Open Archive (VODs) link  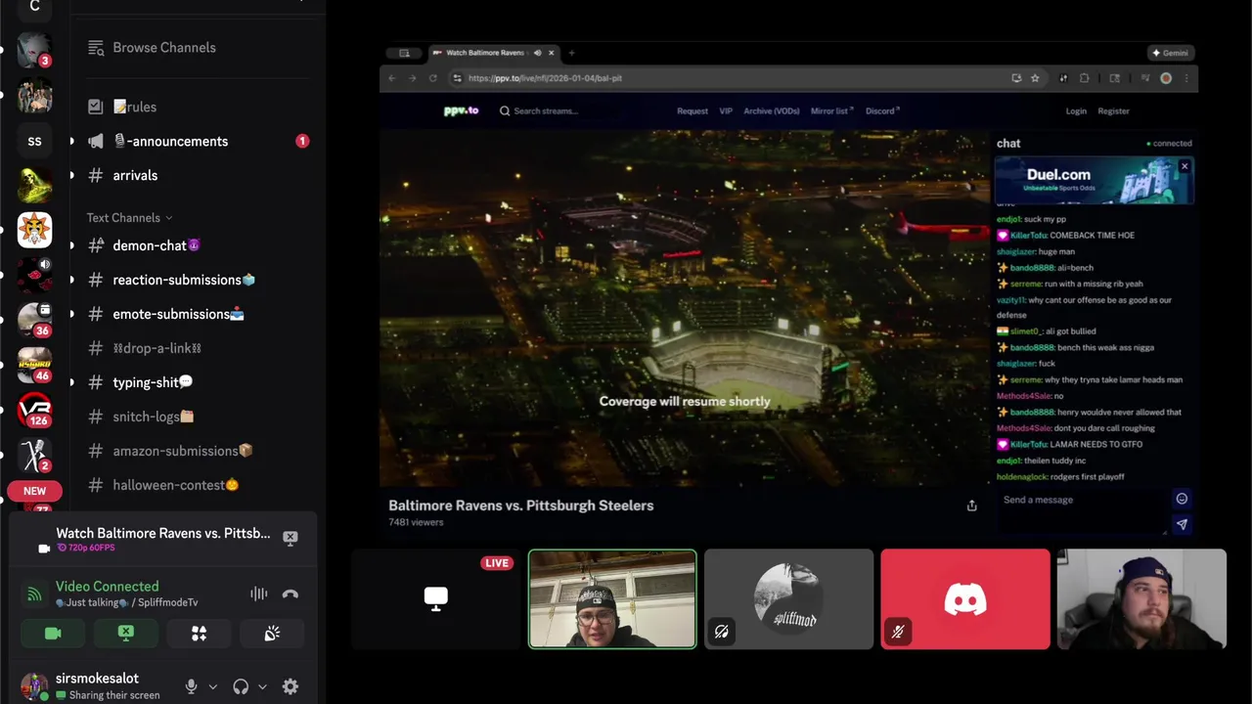pos(772,110)
